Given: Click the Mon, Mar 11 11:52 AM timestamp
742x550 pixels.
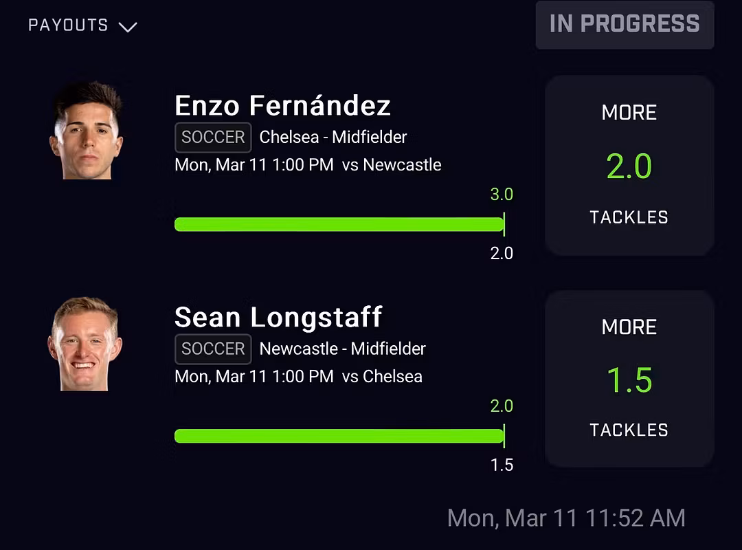Looking at the screenshot, I should point(566,518).
